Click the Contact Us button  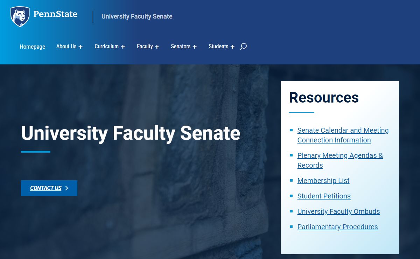49,188
